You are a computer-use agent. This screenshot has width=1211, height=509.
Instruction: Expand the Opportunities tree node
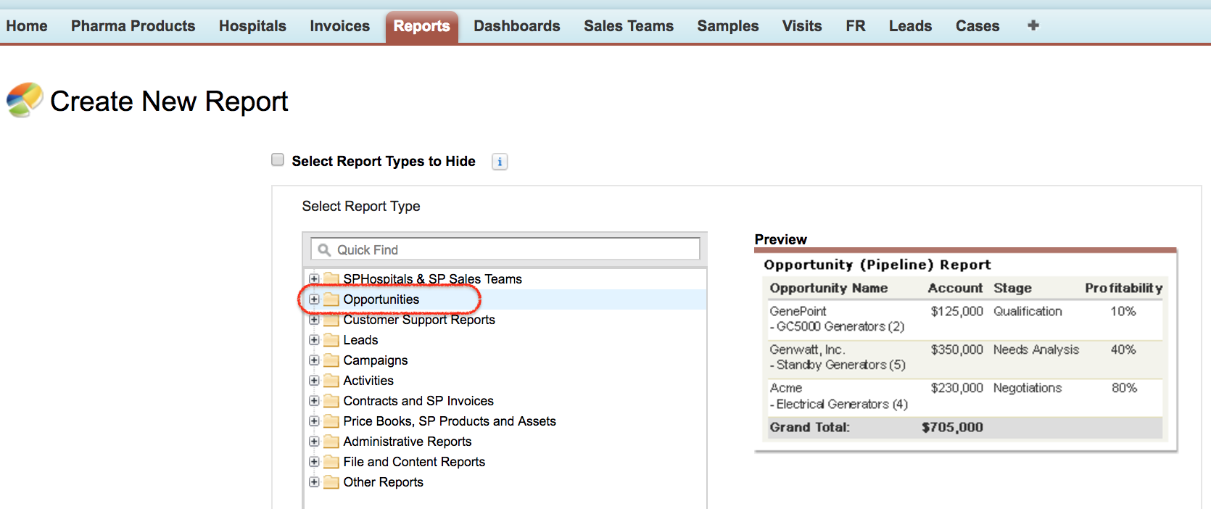pos(314,299)
